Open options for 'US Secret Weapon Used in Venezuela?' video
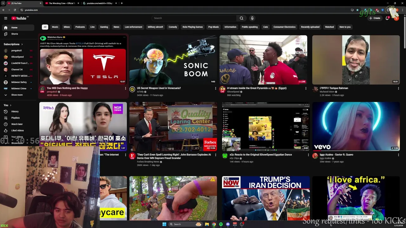Screen dimensions: 406x228 coord(216,88)
